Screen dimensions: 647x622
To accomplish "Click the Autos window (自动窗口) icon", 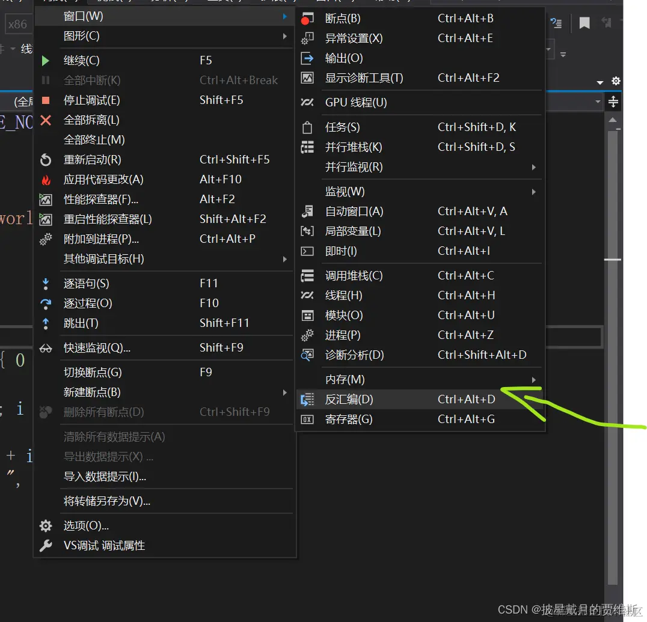I will (307, 212).
